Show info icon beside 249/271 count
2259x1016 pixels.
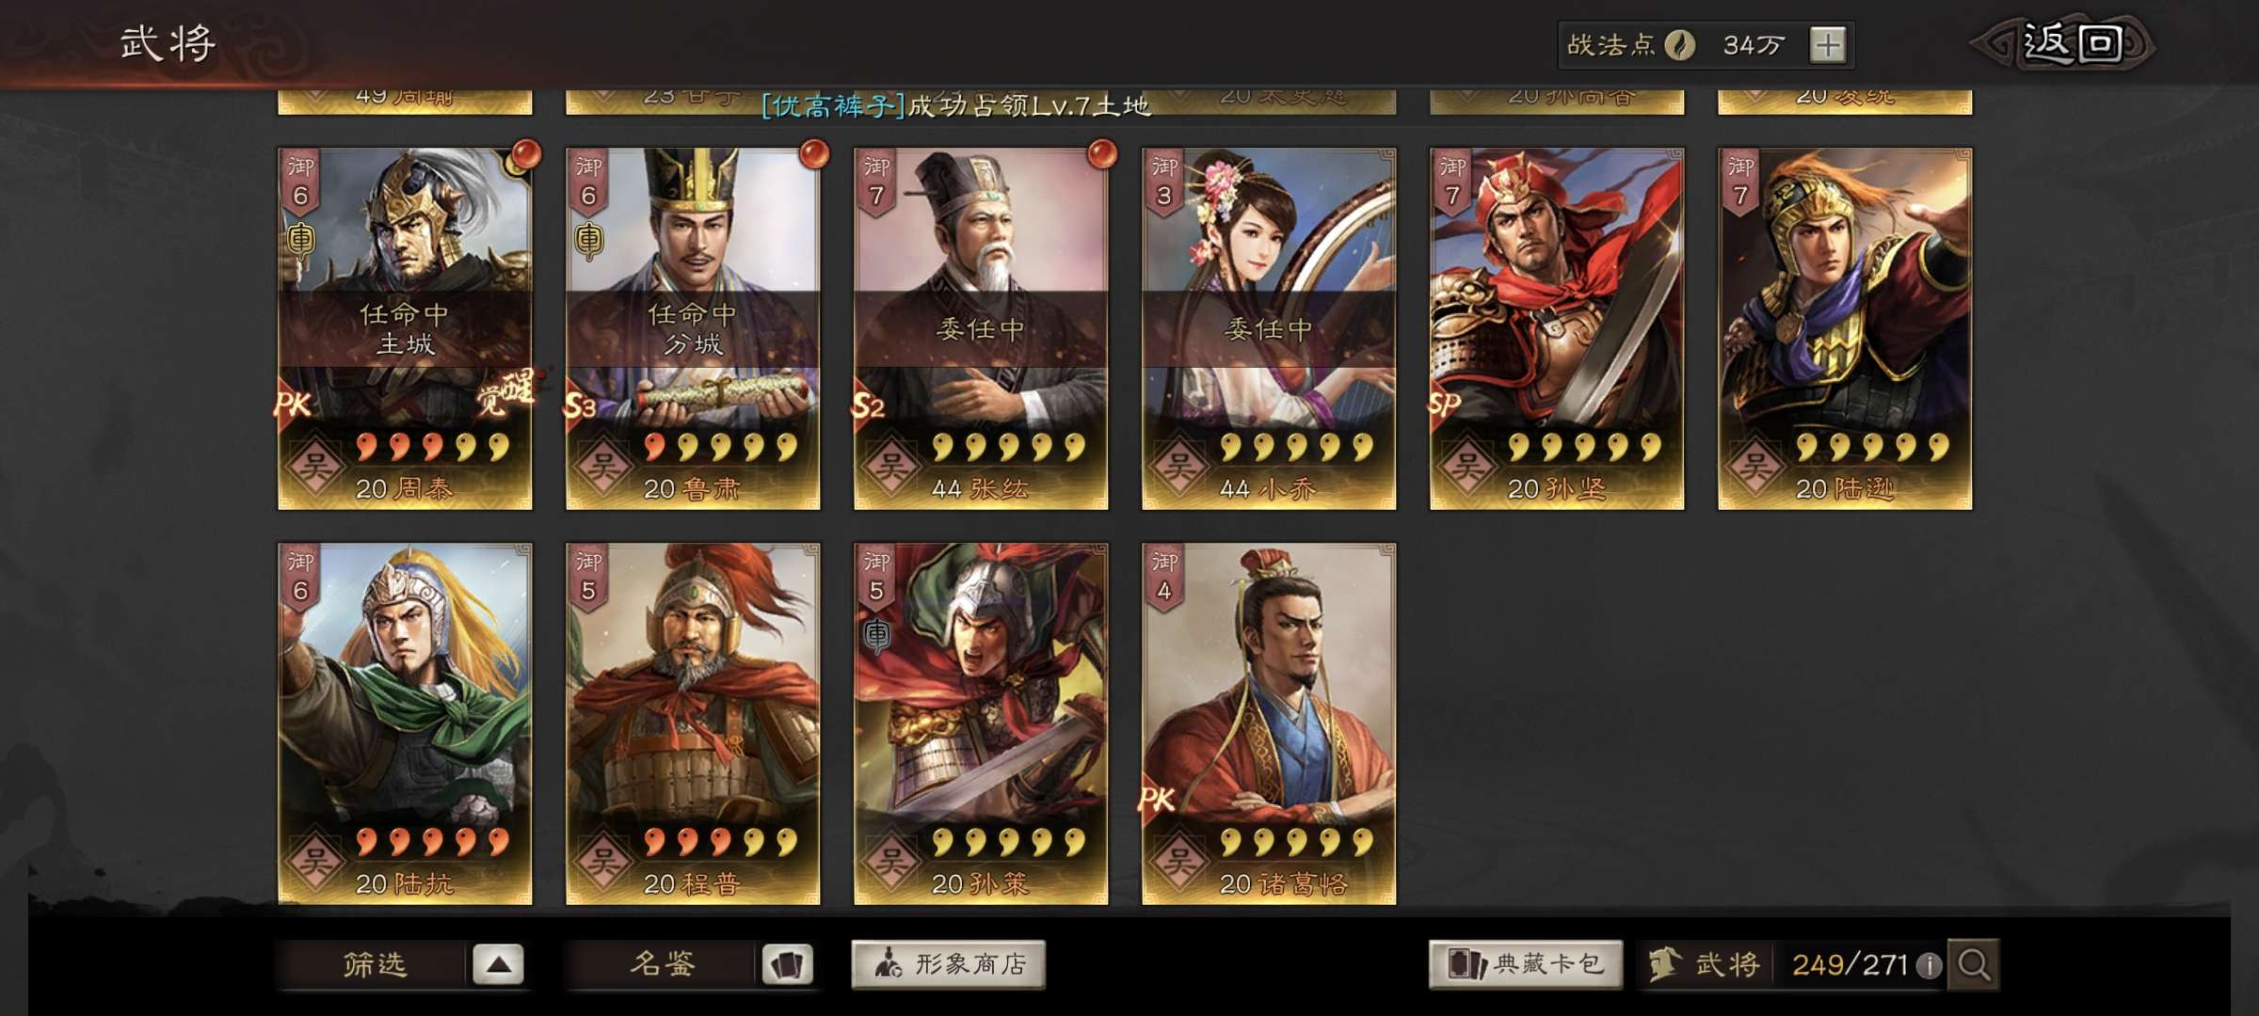coord(1929,965)
